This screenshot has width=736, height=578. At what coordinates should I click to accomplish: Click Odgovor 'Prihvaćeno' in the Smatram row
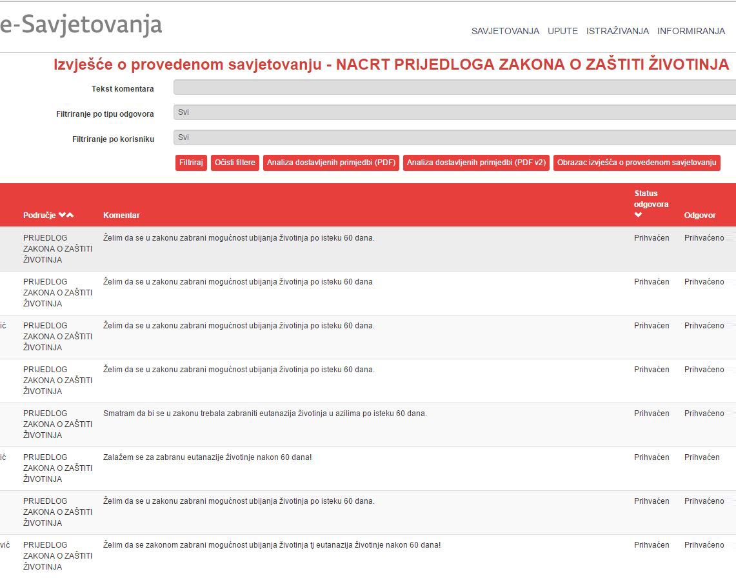pyautogui.click(x=704, y=414)
